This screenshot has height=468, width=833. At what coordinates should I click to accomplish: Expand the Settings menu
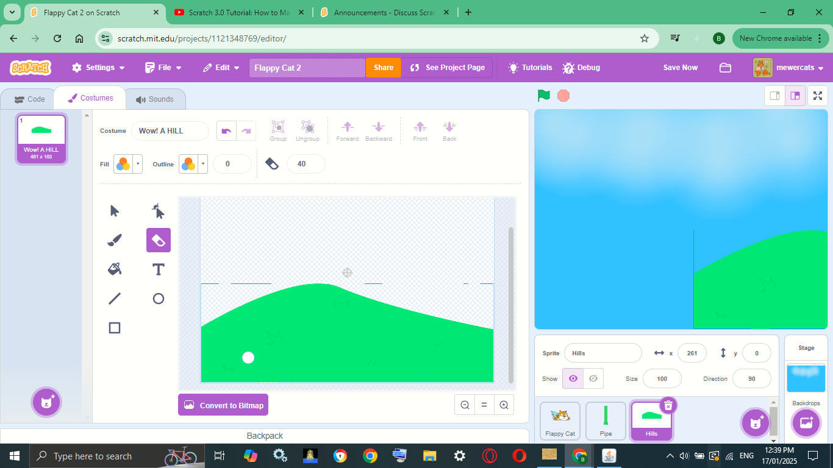(98, 68)
